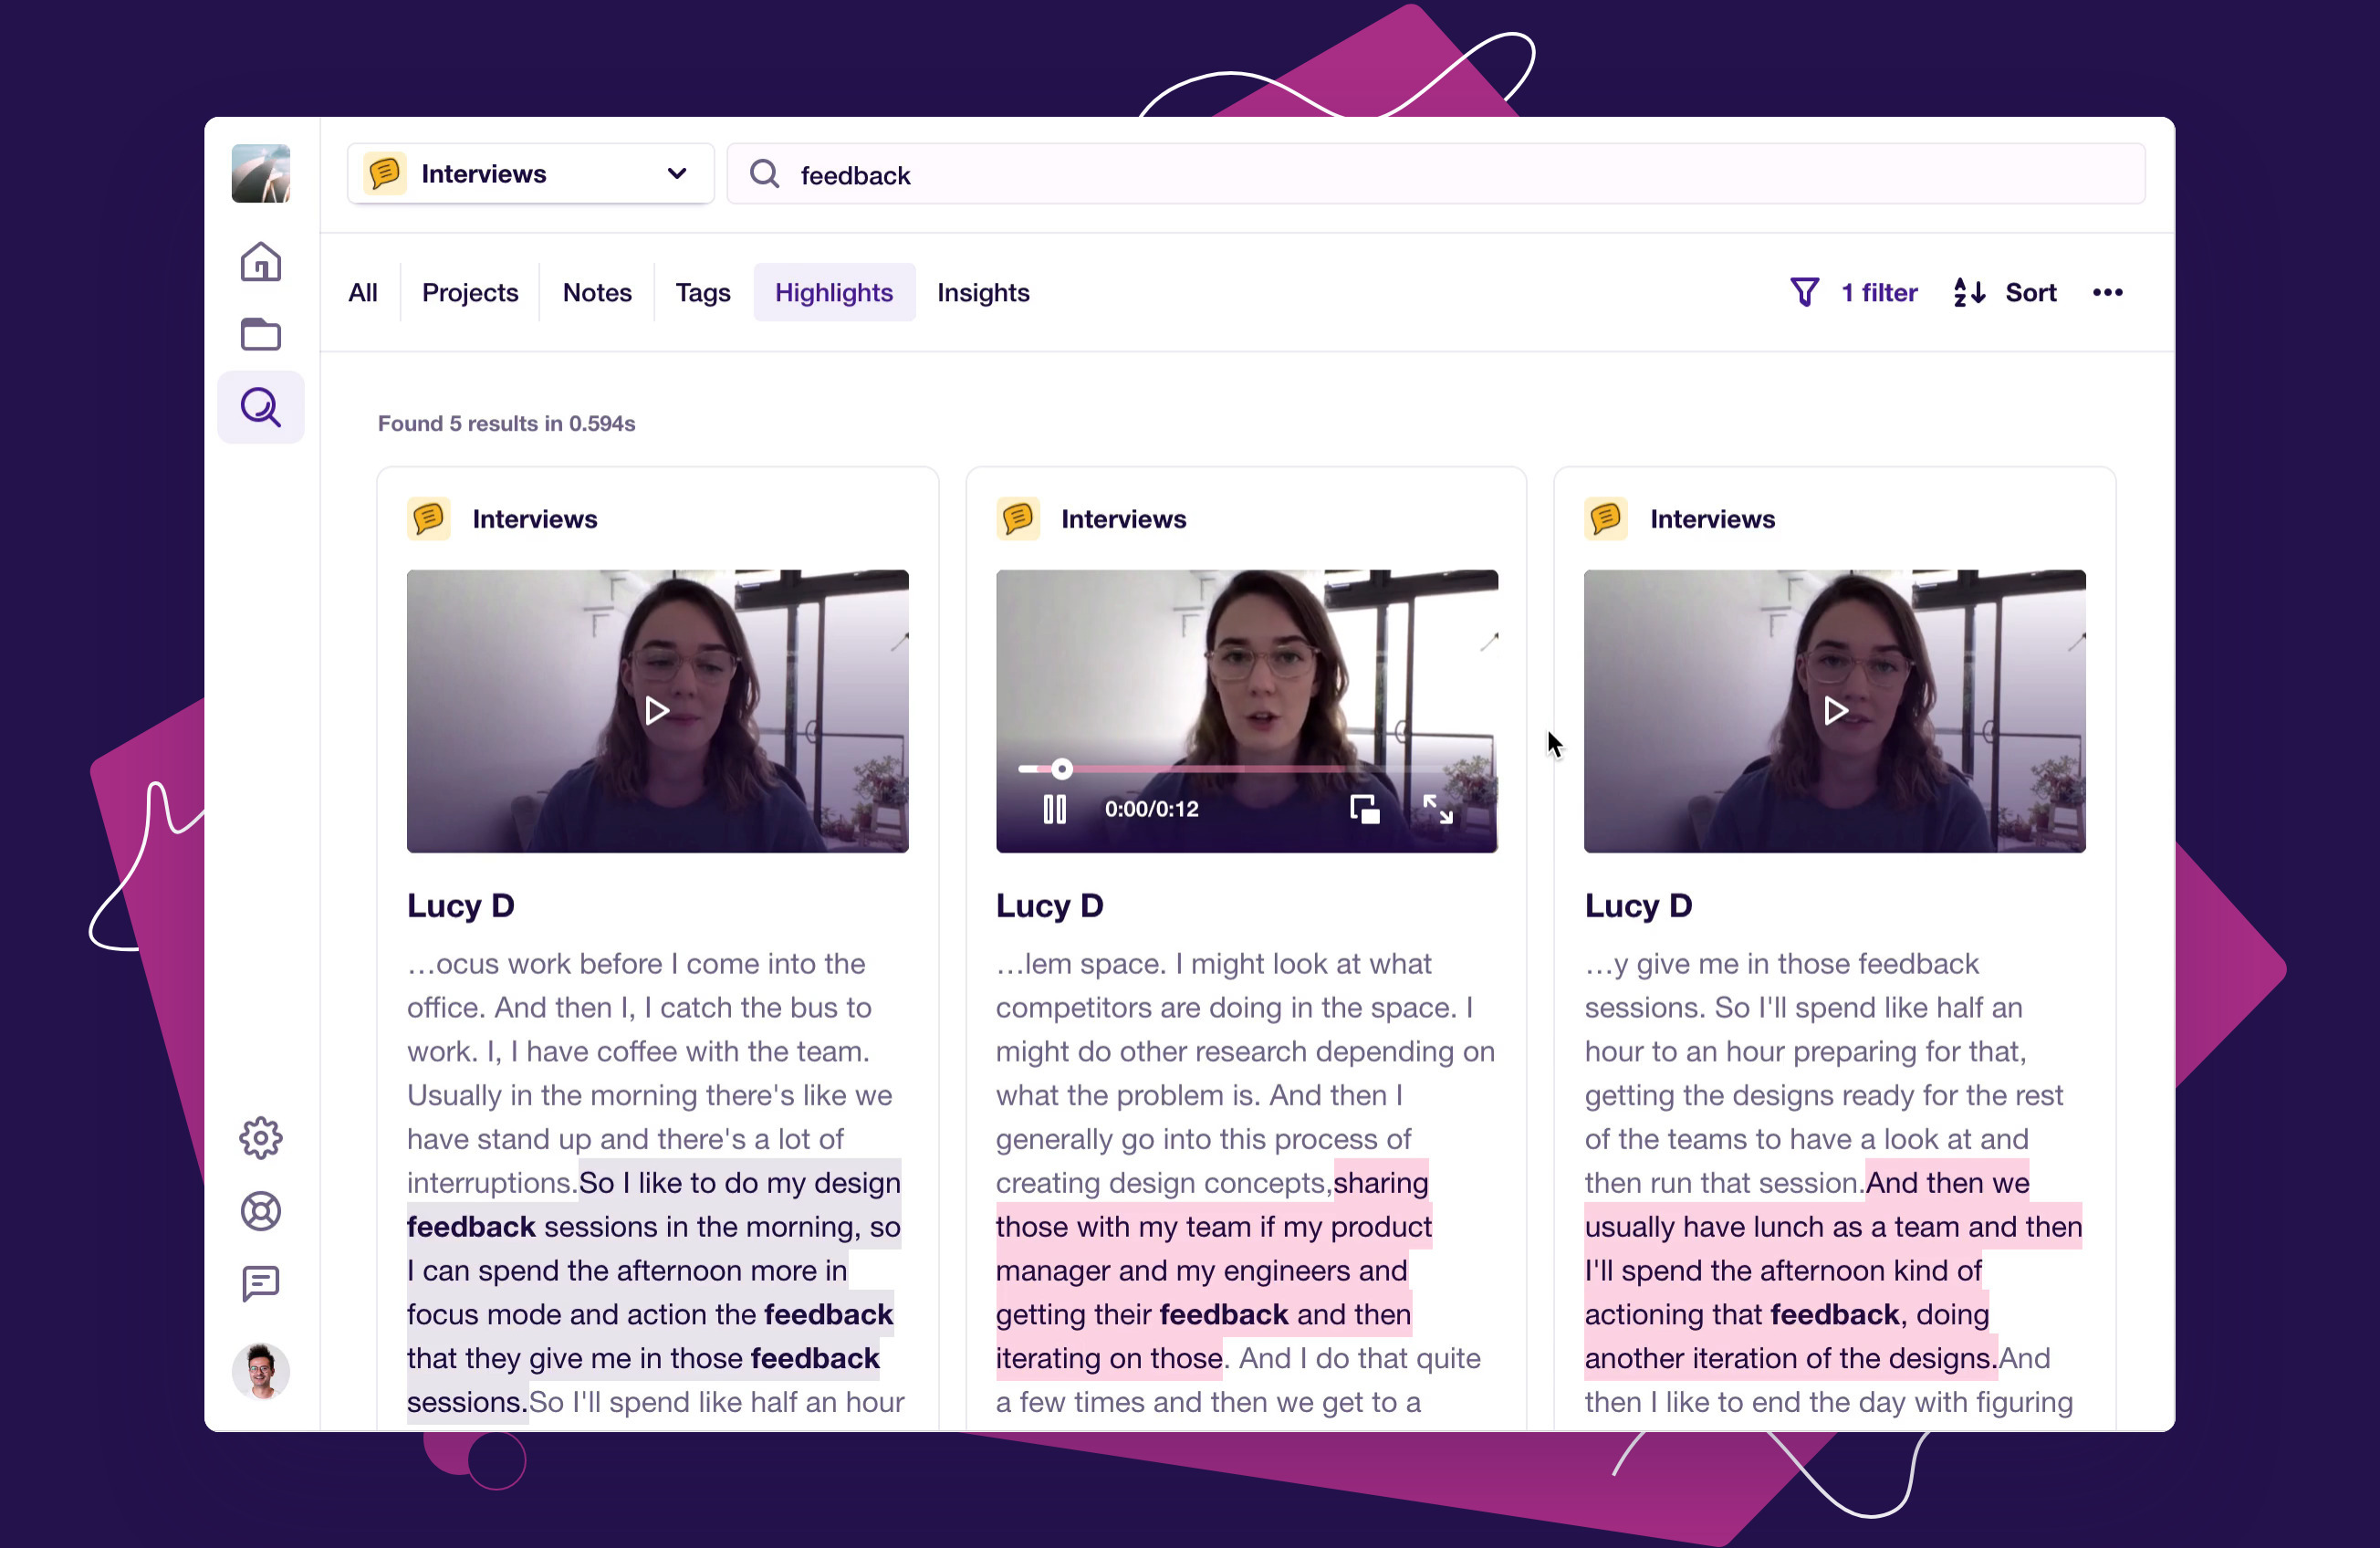Pause the playing Lucy D video

coord(1054,809)
